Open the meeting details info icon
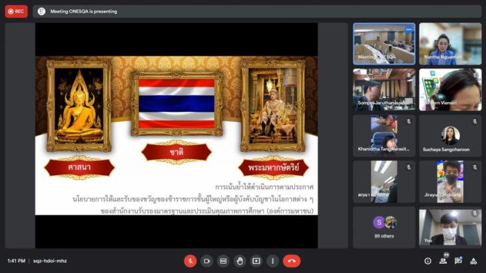 pyautogui.click(x=427, y=261)
